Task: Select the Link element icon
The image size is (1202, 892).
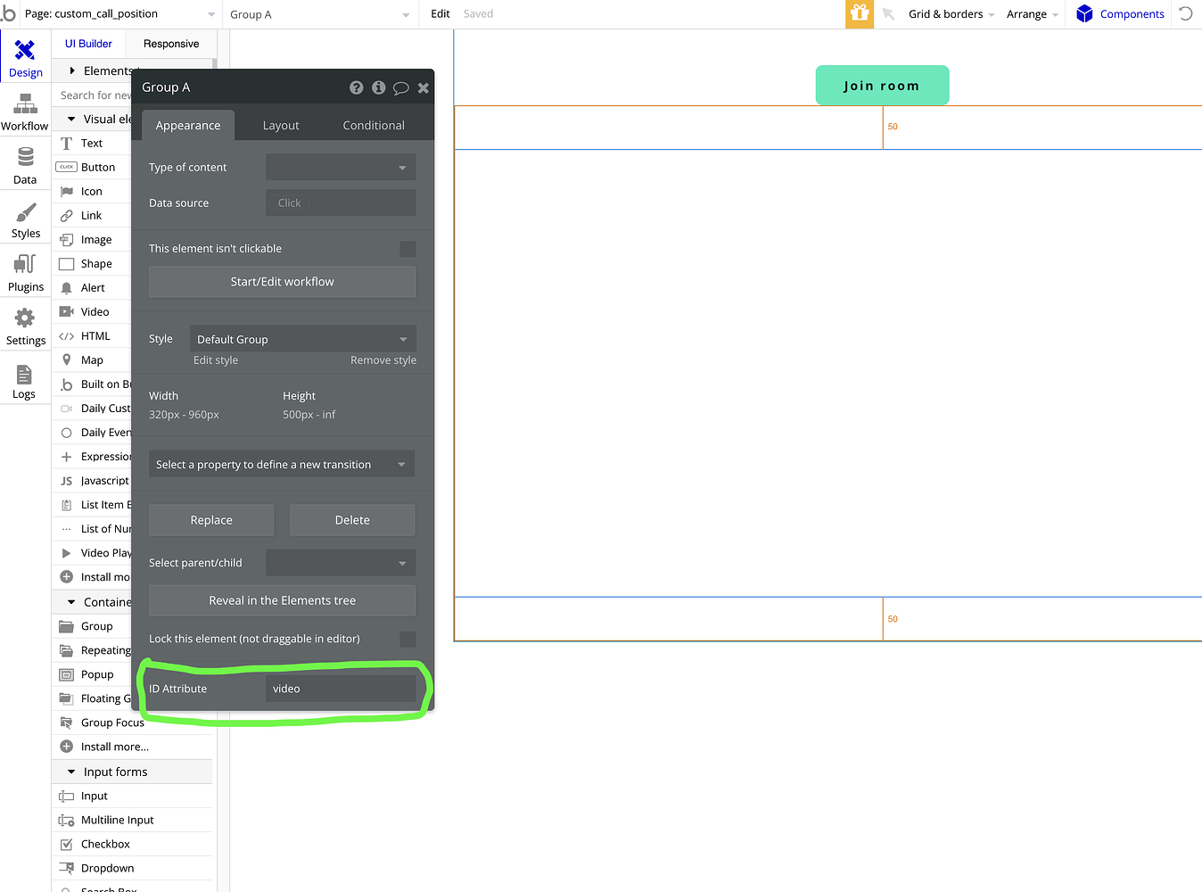Action: click(x=66, y=215)
